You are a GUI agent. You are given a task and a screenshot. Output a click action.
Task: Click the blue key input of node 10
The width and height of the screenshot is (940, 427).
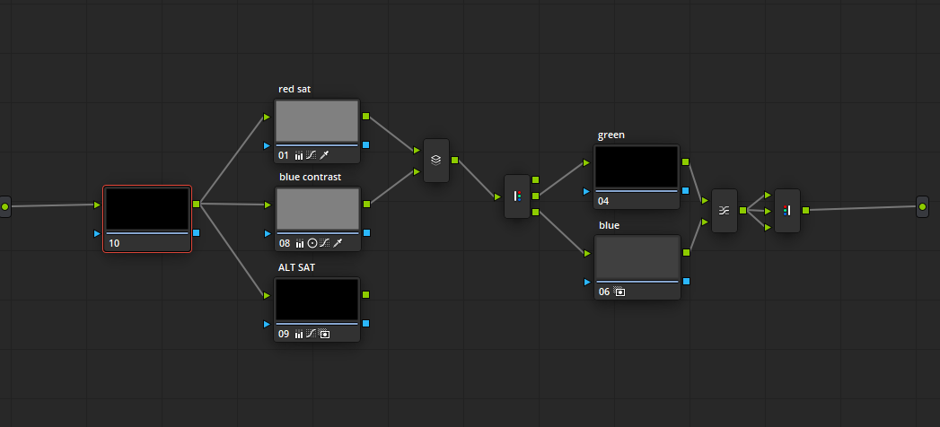click(x=97, y=233)
